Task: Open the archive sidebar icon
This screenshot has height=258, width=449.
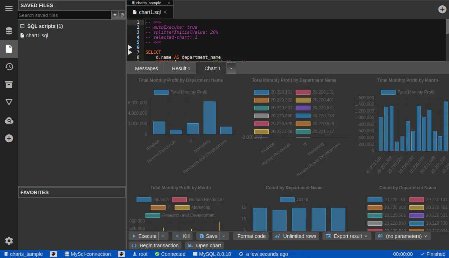Action: tap(9, 85)
